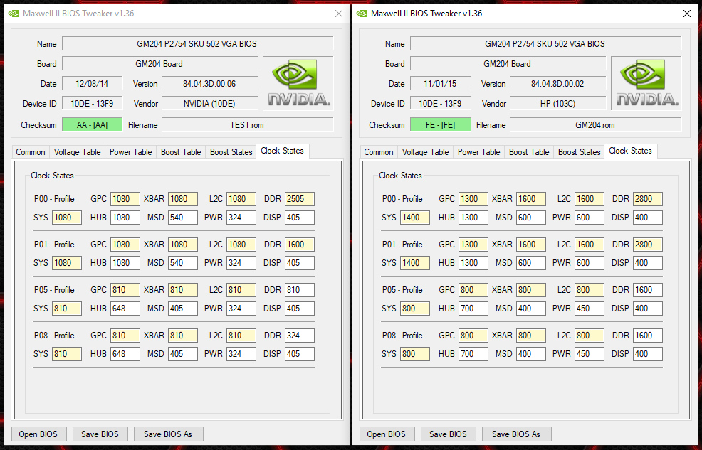Select Clock States tab in left window
702x450 pixels.
click(282, 151)
